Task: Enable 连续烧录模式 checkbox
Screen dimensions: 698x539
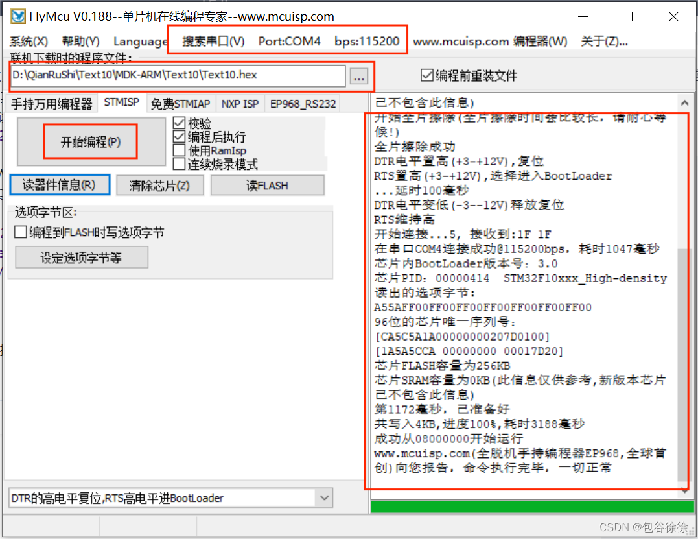Action: coord(179,164)
